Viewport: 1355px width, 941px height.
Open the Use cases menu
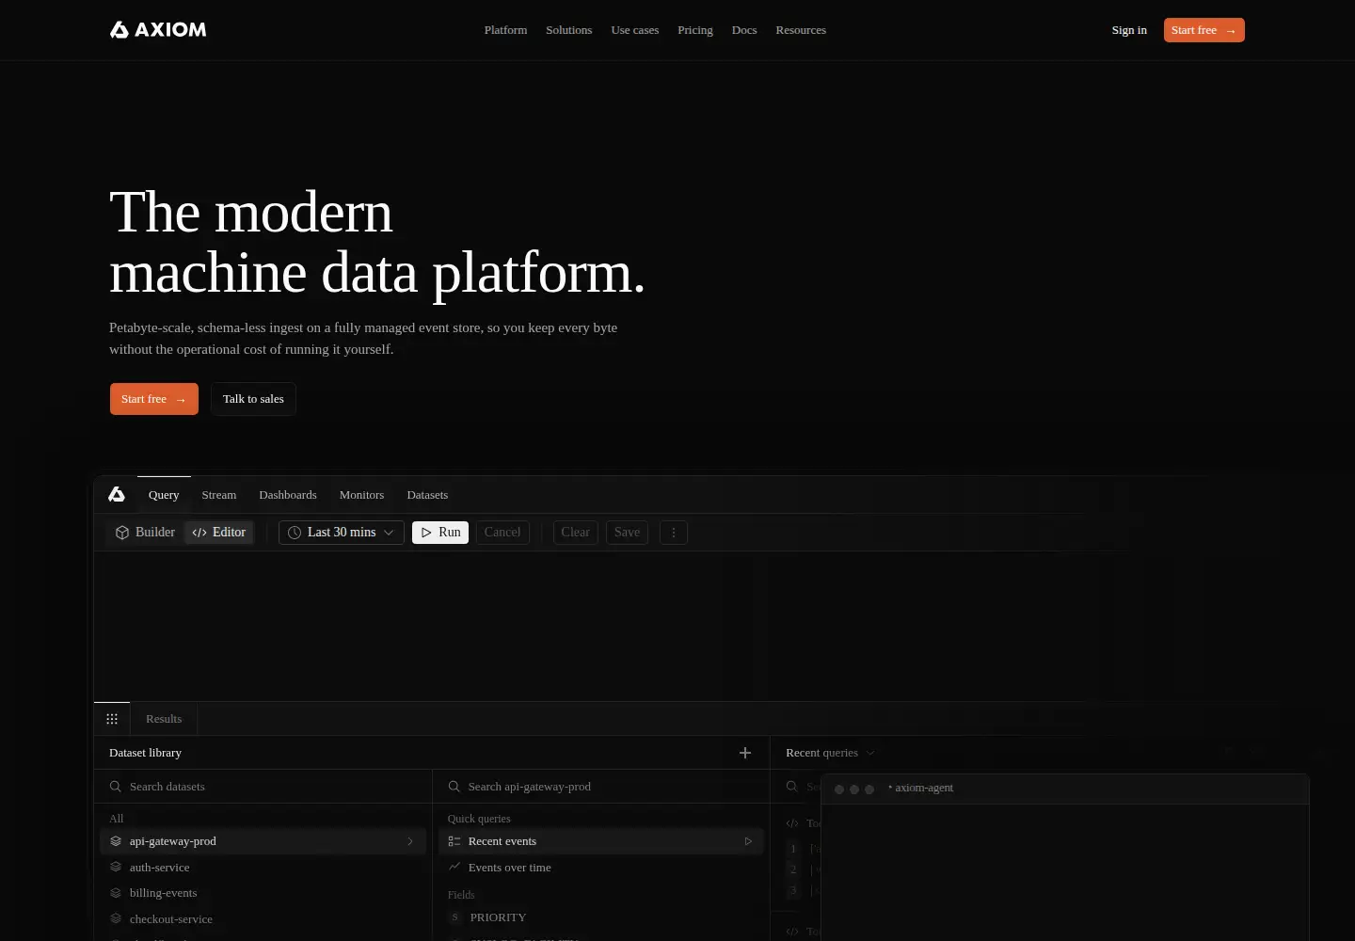[x=635, y=30]
